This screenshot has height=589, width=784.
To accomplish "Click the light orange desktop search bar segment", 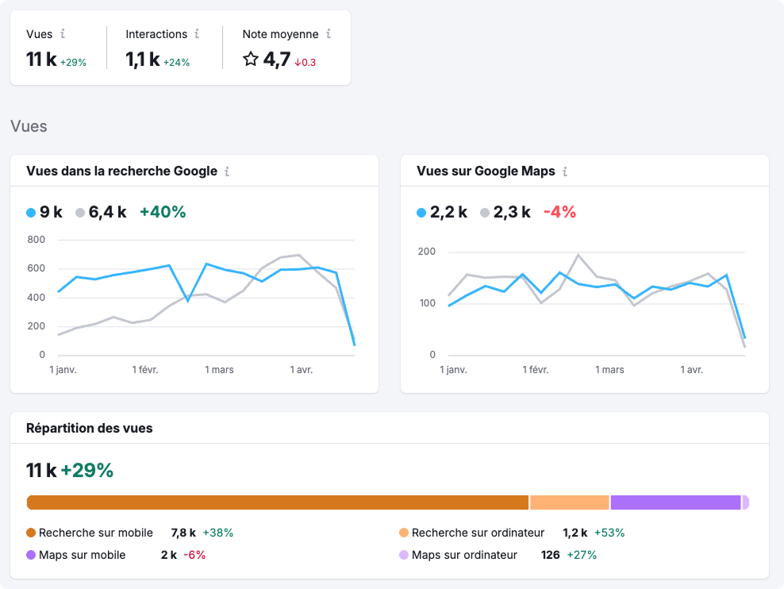I will [569, 502].
